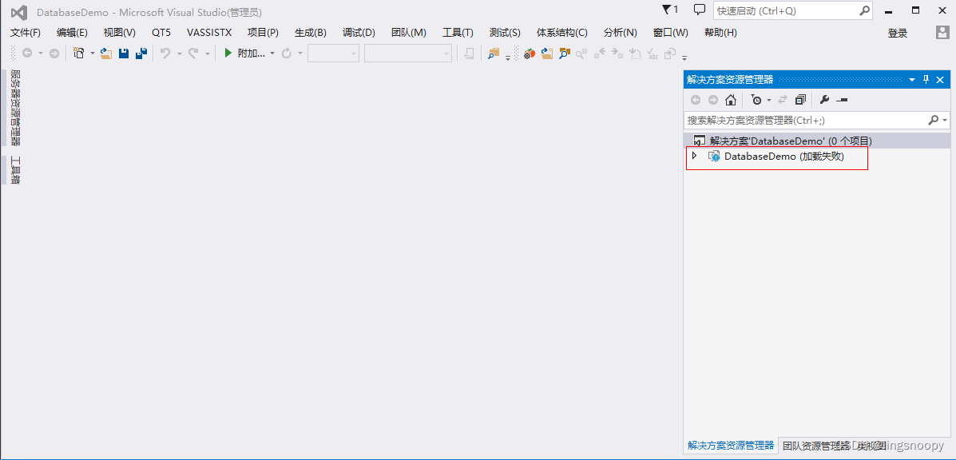Open the 团队(M) menu
The height and width of the screenshot is (460, 956).
pyautogui.click(x=408, y=33)
